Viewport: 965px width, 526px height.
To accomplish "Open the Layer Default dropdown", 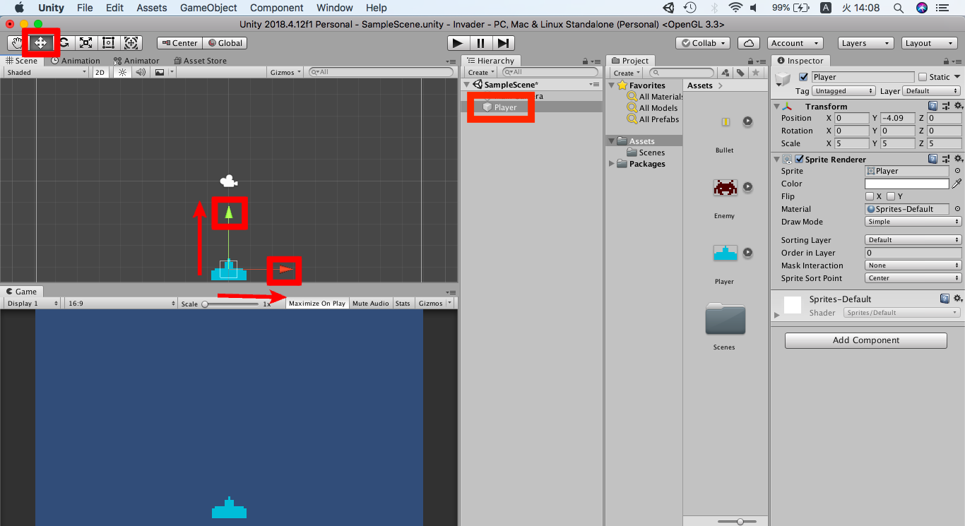I will pyautogui.click(x=932, y=91).
